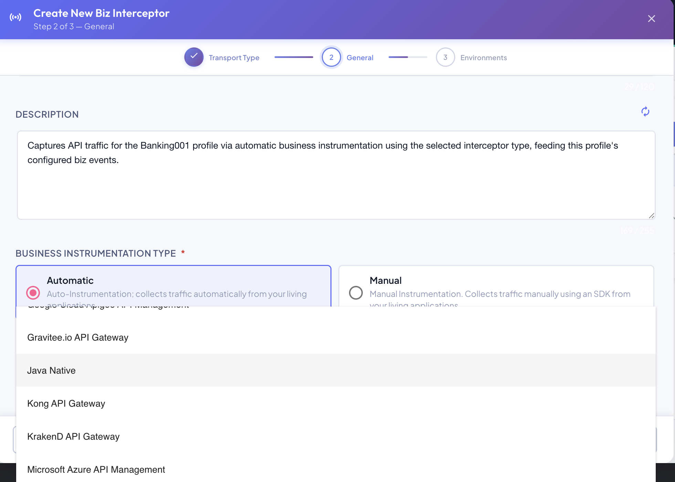
Task: Click the step 2 circle indicator
Action: pos(331,57)
